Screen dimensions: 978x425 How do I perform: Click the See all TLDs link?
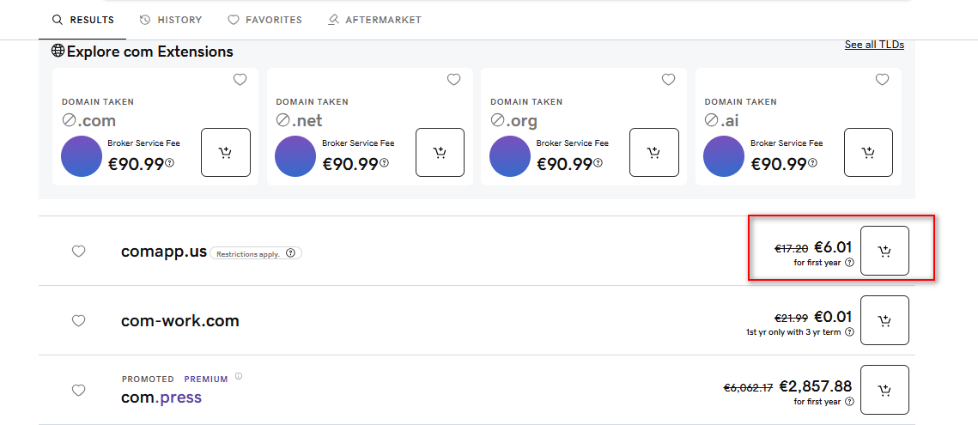coord(874,45)
